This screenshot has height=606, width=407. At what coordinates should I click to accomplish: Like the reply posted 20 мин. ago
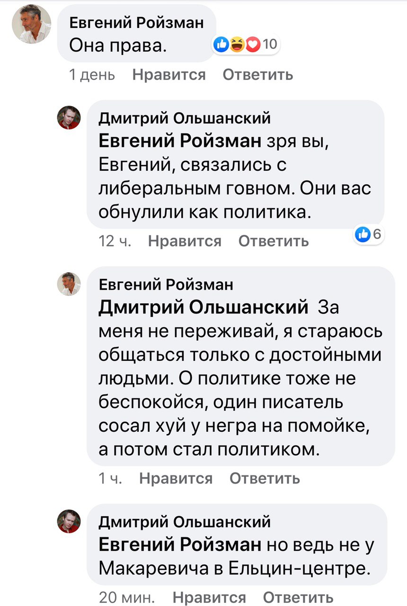tap(209, 597)
